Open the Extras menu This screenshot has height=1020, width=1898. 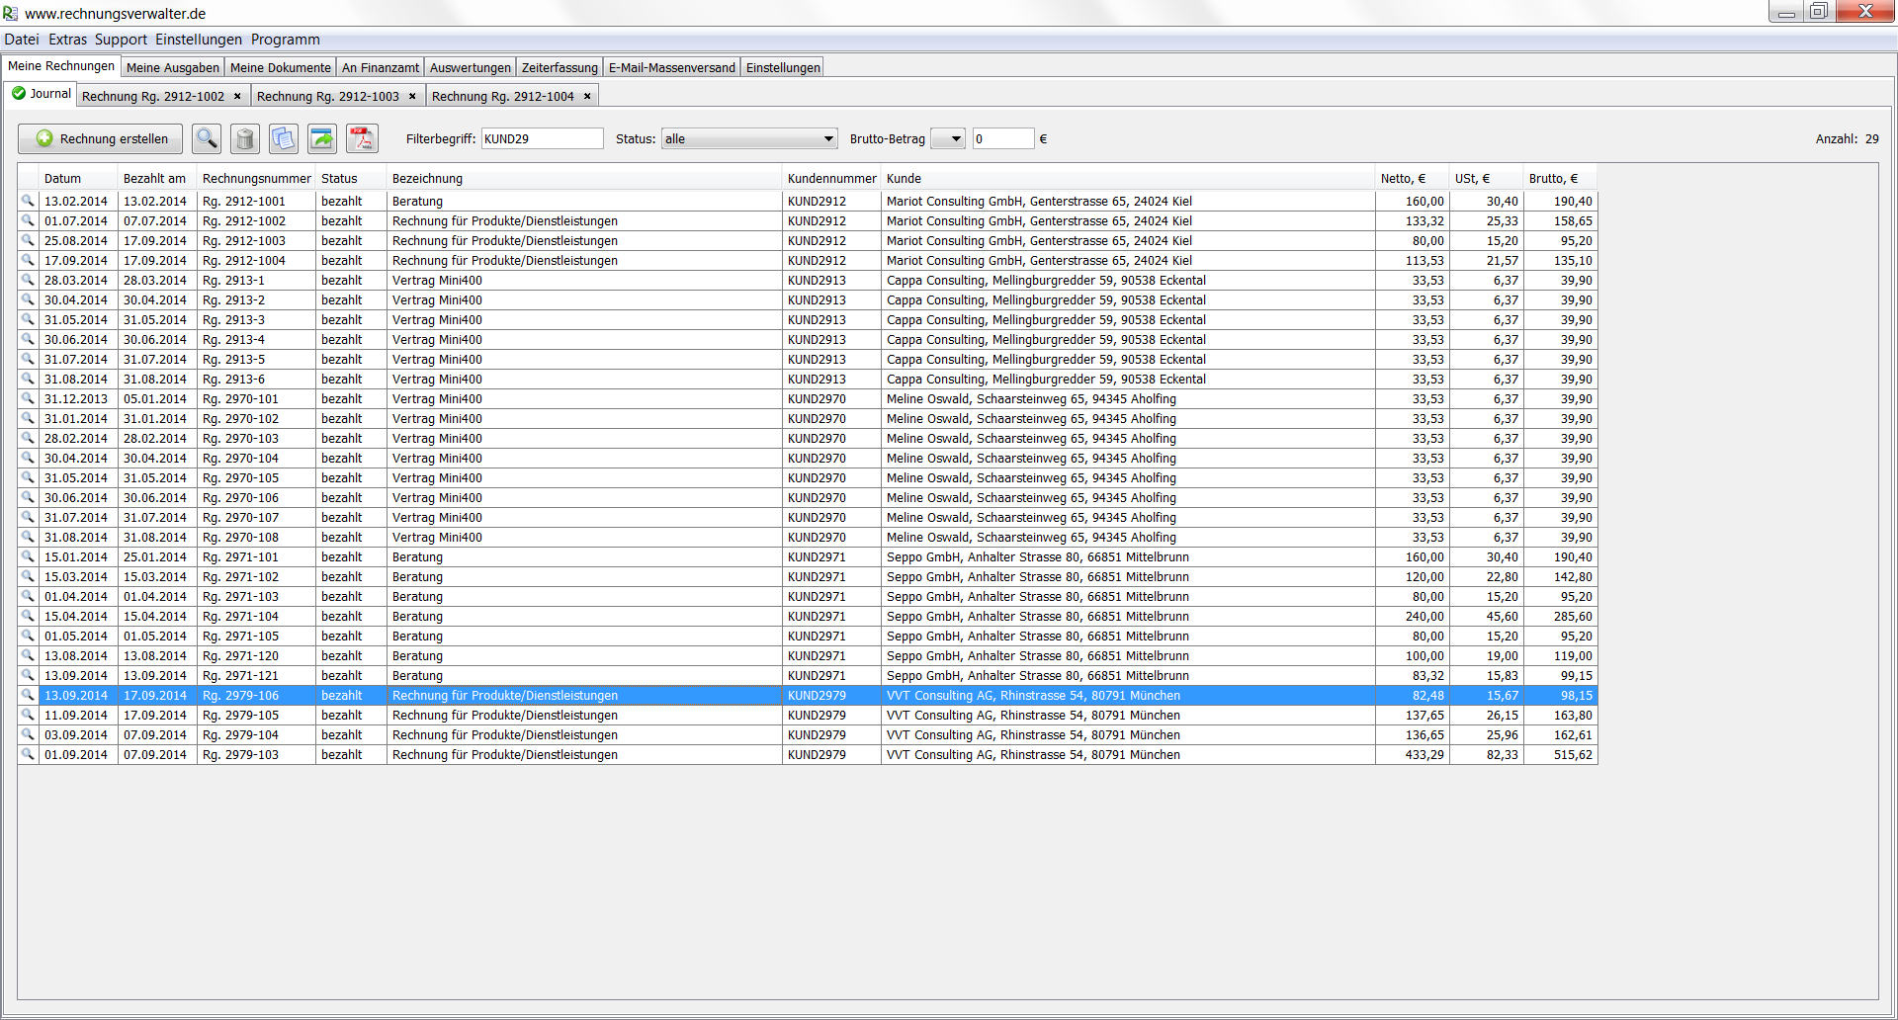[x=67, y=40]
